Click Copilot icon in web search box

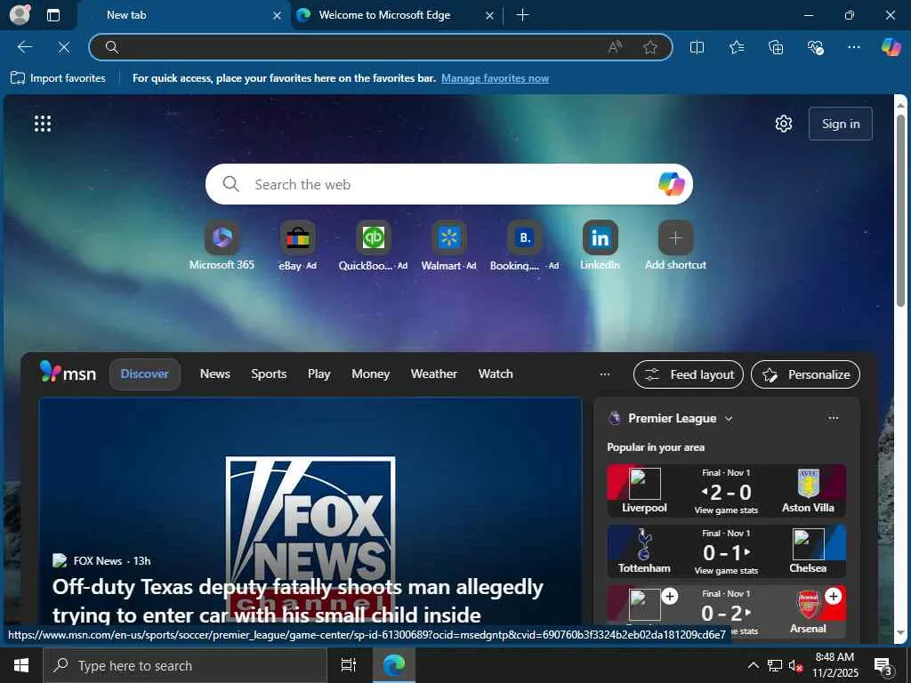671,184
